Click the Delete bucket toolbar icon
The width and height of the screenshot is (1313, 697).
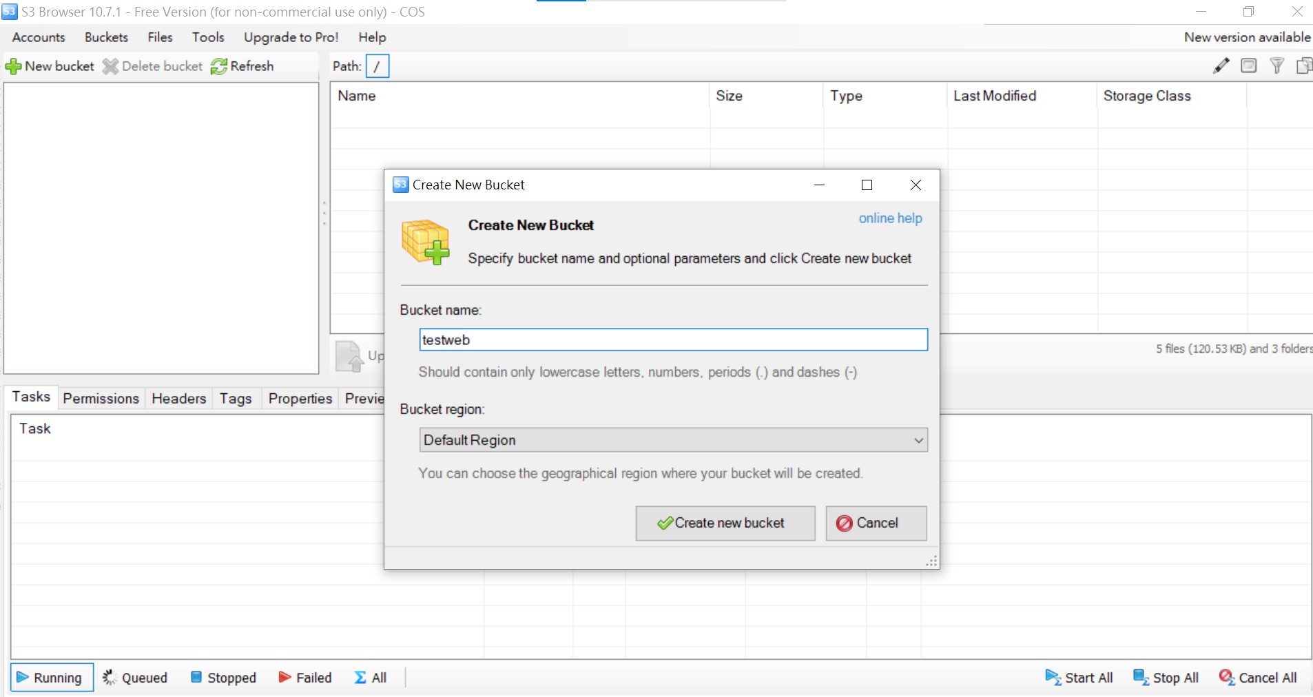110,67
